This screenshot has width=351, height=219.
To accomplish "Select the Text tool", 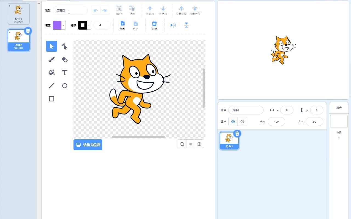I will pyautogui.click(x=65, y=73).
